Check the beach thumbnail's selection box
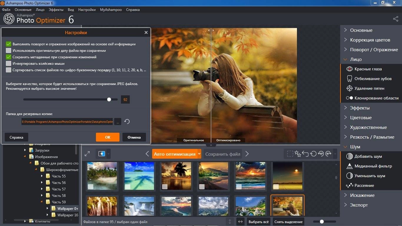402x226 pixels. pyautogui.click(x=91, y=187)
